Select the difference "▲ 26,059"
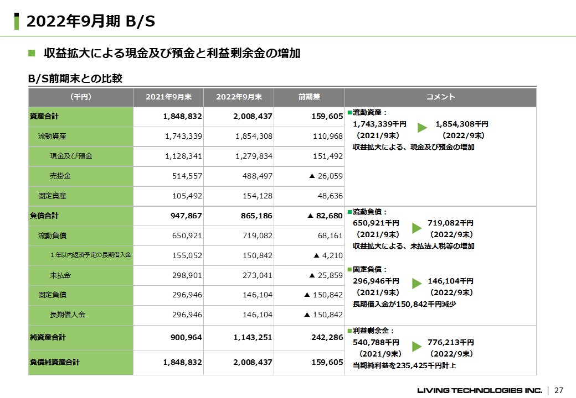The height and width of the screenshot is (398, 576). pos(326,176)
